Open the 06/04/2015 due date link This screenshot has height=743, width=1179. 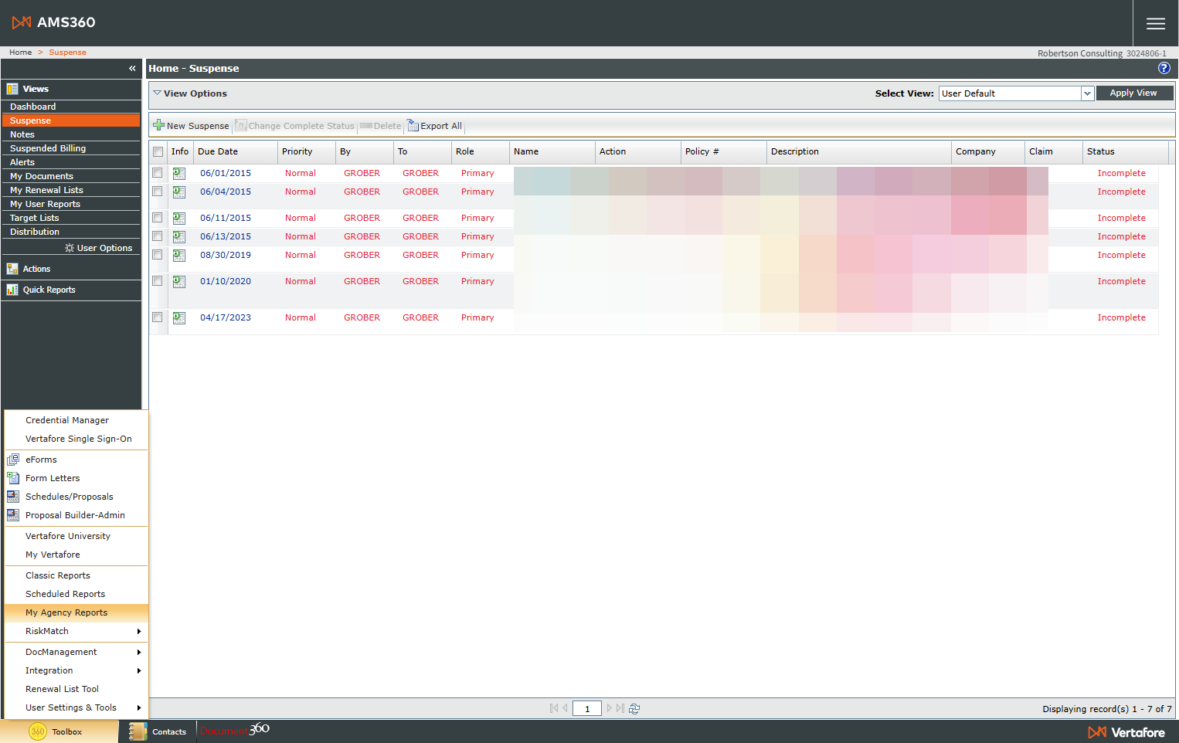pos(226,192)
